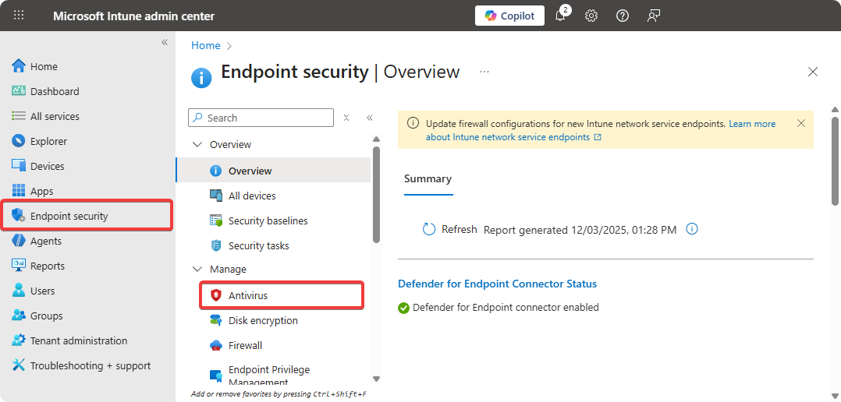Viewport: 841px width, 402px height.
Task: Open the settings gear icon
Action: point(591,16)
